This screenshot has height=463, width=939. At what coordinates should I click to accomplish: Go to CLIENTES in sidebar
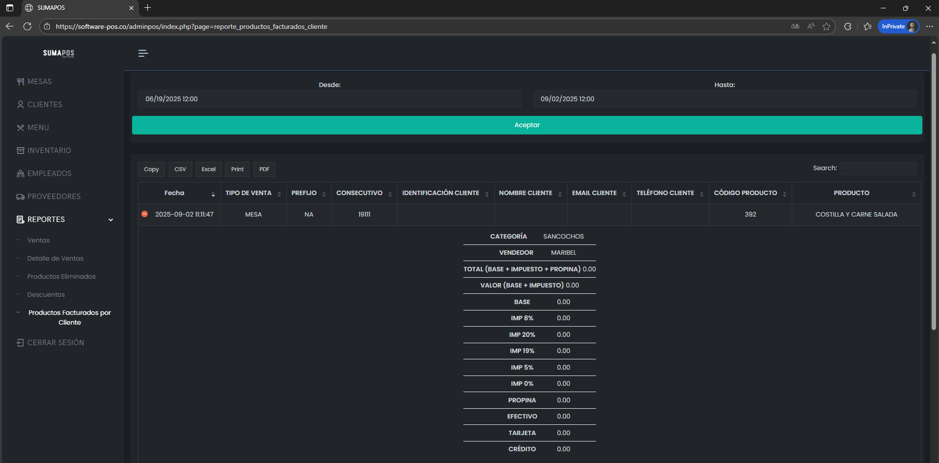pyautogui.click(x=45, y=105)
